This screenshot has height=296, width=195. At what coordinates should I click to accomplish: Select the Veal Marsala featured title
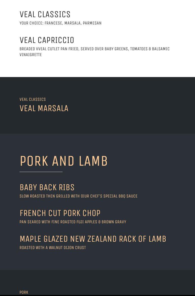pos(44,108)
